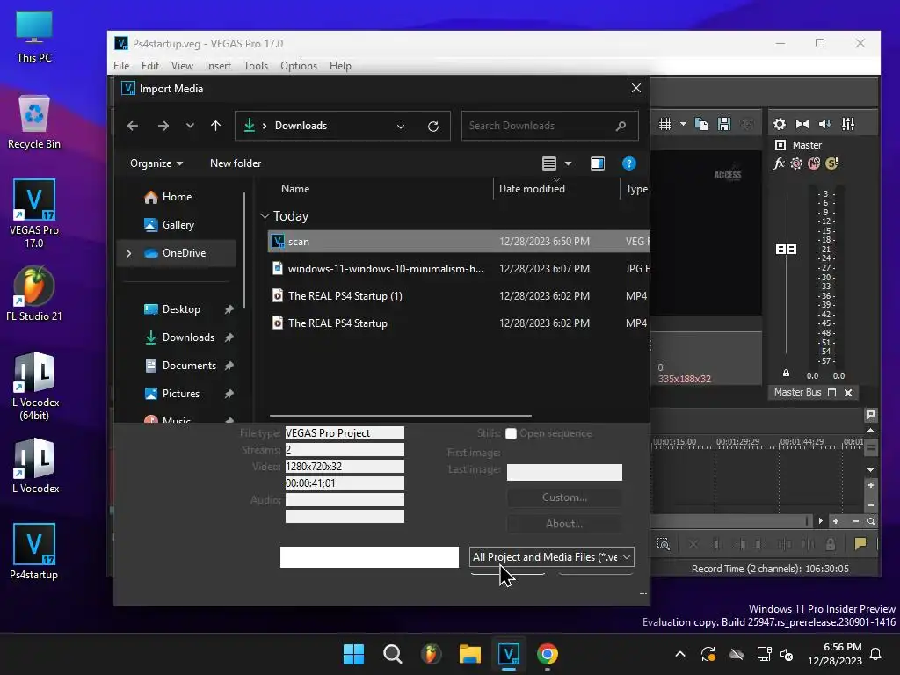
Task: Select The REAL PS4 Startup (1) file
Action: pos(458,296)
